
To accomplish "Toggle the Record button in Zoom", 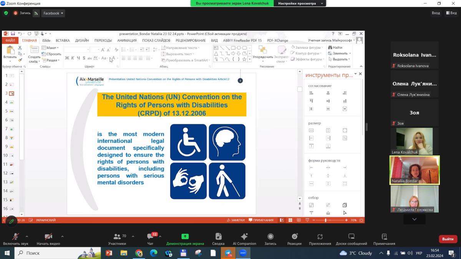I will click(x=270, y=239).
